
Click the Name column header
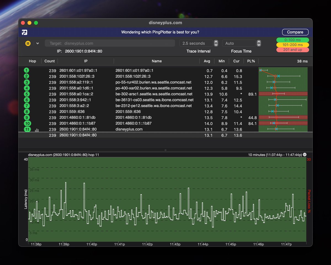(157, 61)
